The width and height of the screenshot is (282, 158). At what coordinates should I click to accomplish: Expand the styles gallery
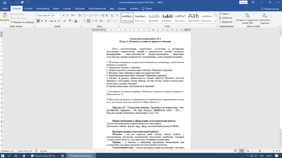tap(215, 22)
